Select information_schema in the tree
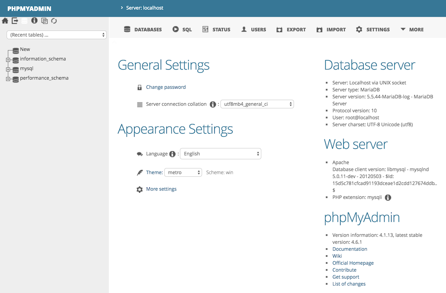446x293 pixels. (x=43, y=59)
